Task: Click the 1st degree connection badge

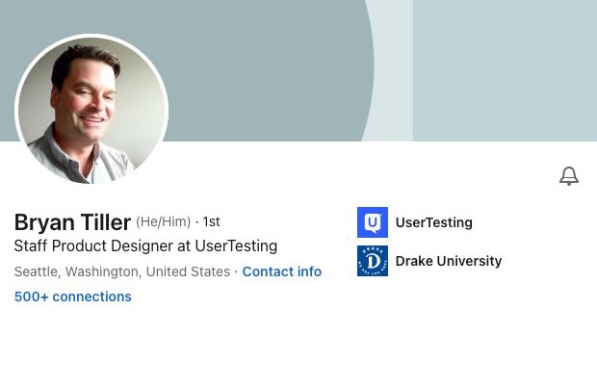Action: point(211,222)
